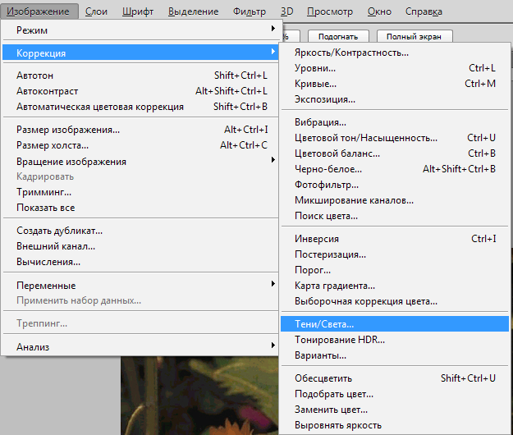The width and height of the screenshot is (513, 435).
Task: Choose Автоматическая цветовая коррекция
Action: tap(140, 107)
